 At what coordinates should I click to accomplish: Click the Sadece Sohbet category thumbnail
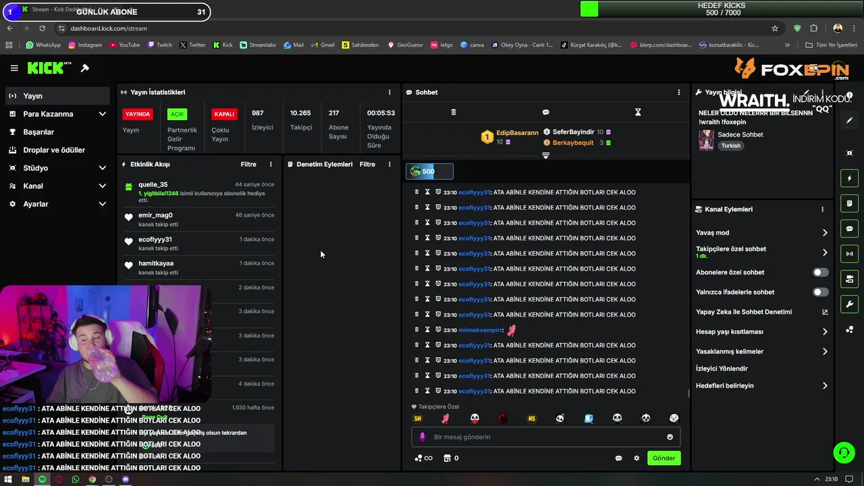(x=706, y=140)
